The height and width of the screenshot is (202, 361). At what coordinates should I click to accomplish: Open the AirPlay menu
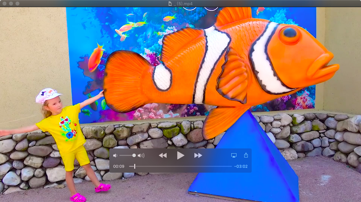point(234,156)
